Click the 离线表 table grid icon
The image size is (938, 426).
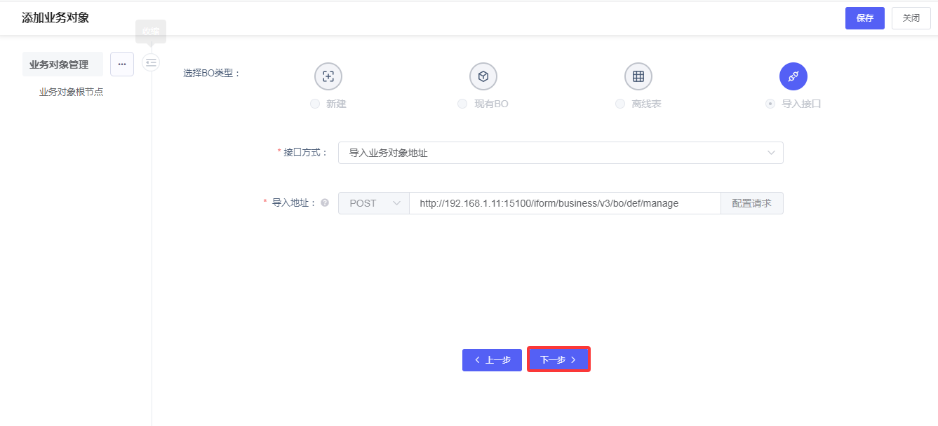coord(638,76)
